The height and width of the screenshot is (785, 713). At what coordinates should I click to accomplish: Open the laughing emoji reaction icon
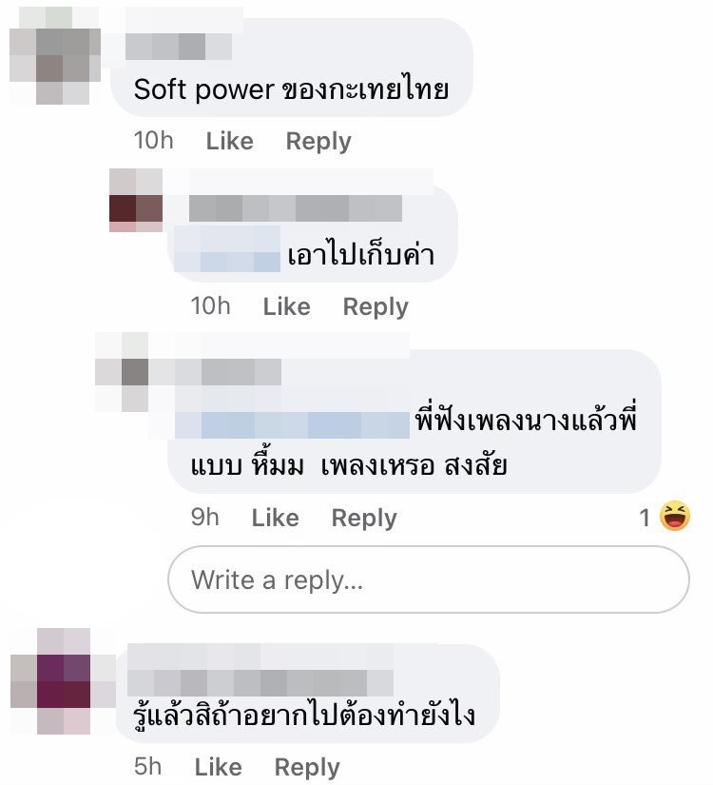click(x=675, y=516)
